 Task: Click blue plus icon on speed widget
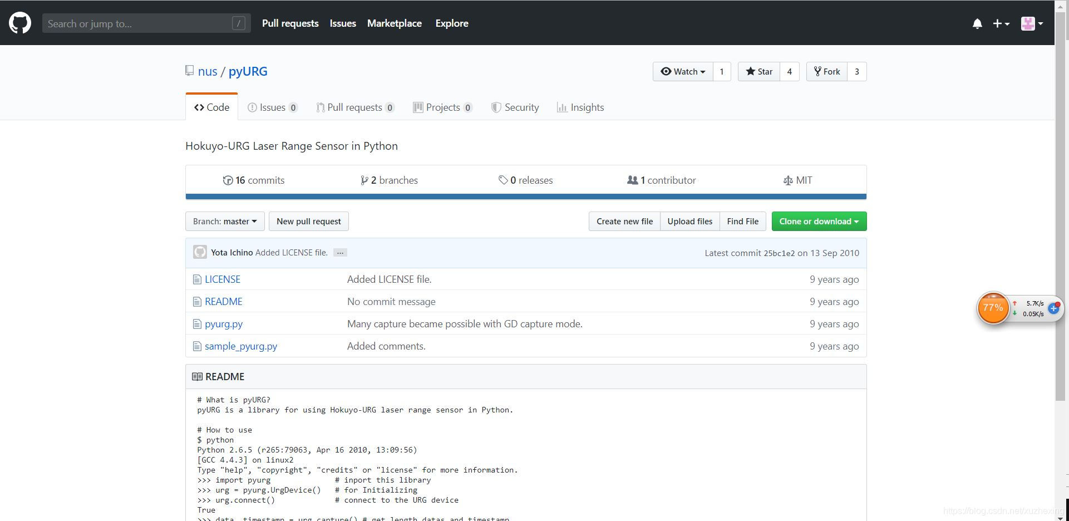(x=1053, y=308)
